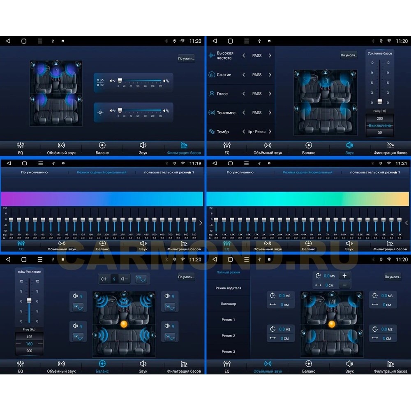The width and height of the screenshot is (411, 411).
Task: Tap the По умолч... button on the bass filter screen
Action: (x=186, y=58)
